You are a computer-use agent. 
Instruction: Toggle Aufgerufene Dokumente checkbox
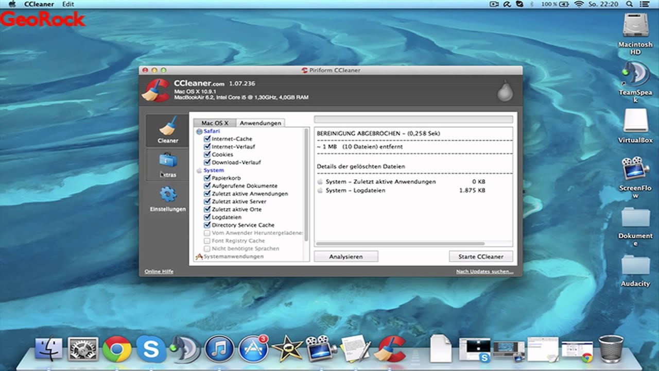click(207, 186)
